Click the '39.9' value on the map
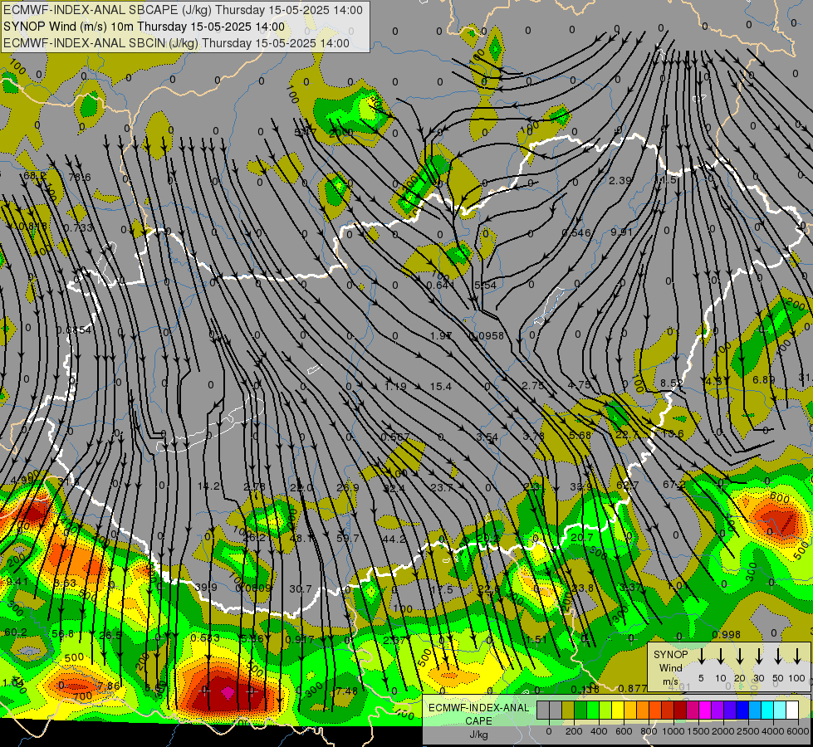The width and height of the screenshot is (813, 747). click(x=206, y=587)
